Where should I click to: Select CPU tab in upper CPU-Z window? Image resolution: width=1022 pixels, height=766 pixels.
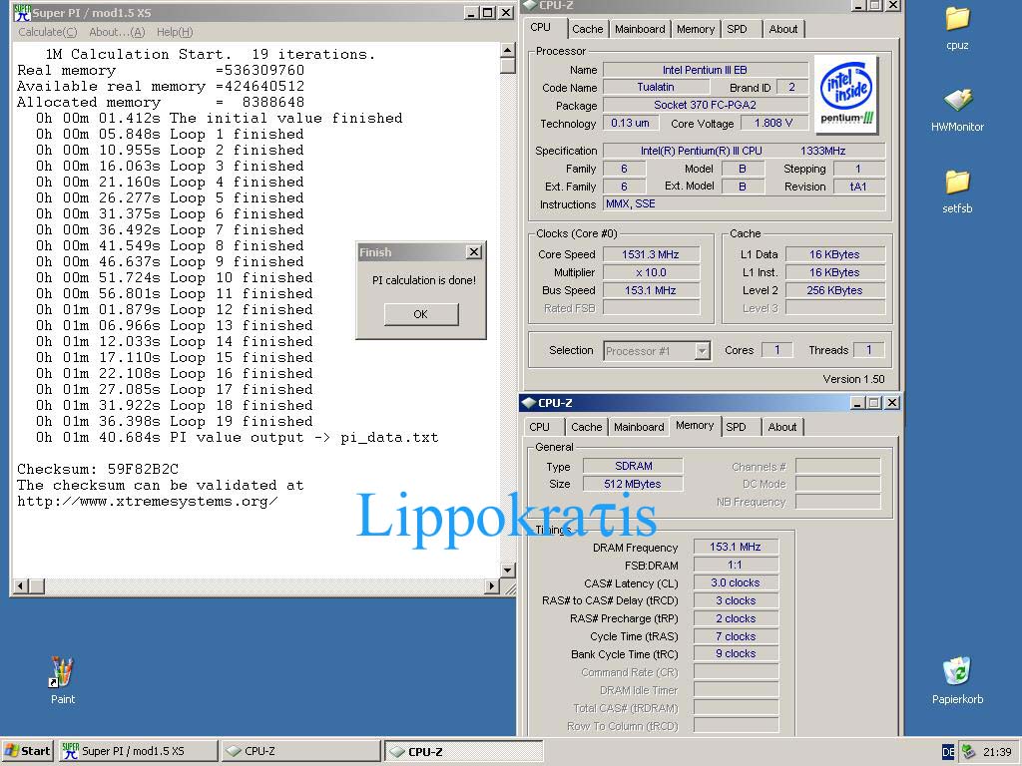540,27
